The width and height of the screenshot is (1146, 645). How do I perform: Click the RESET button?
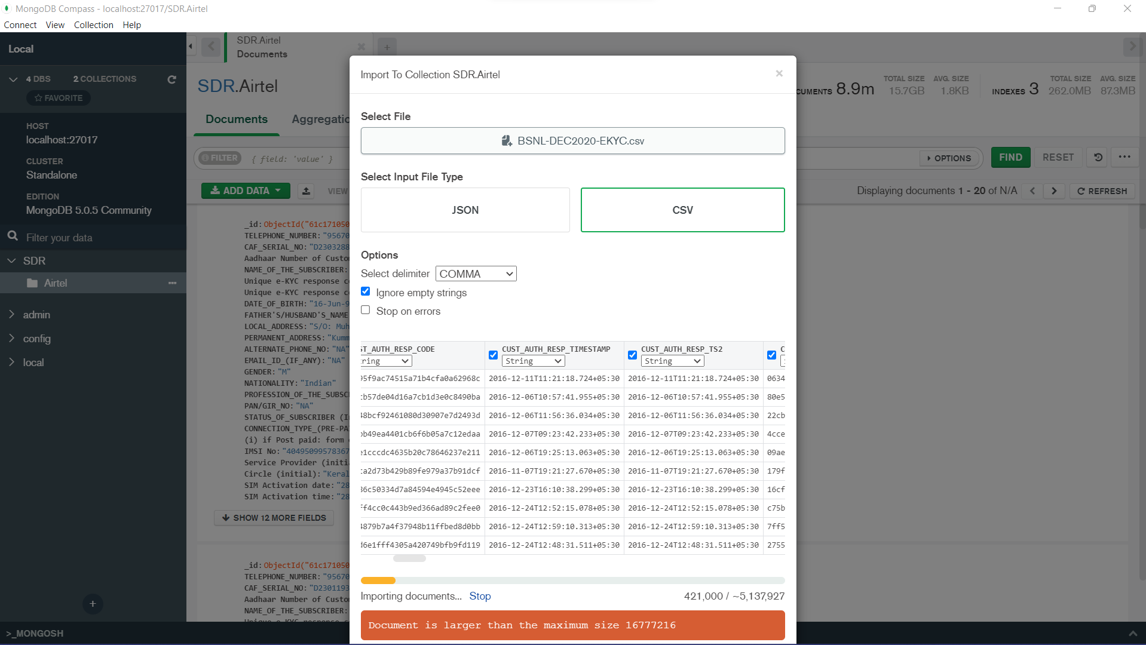point(1058,157)
